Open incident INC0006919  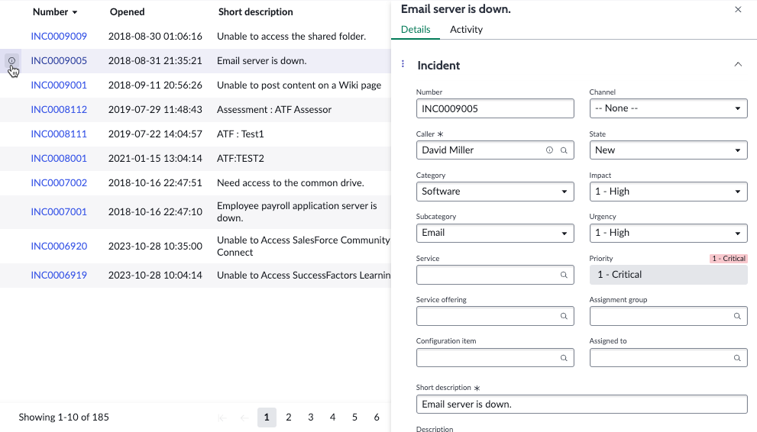(59, 276)
